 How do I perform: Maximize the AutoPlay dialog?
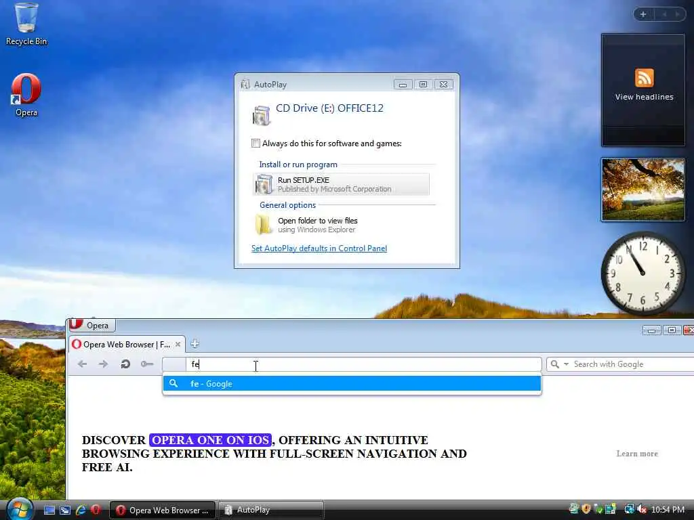pyautogui.click(x=423, y=85)
